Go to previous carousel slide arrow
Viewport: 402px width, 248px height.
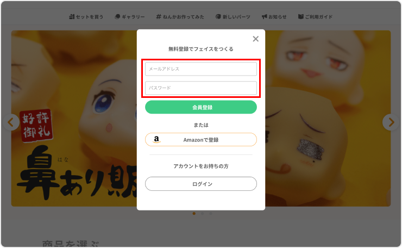[x=11, y=122]
